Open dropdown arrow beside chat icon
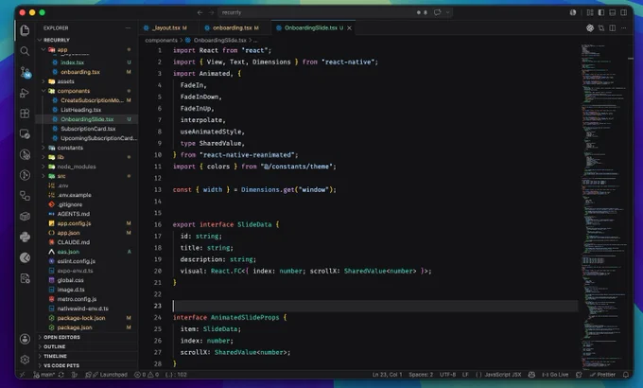The width and height of the screenshot is (643, 388). 448,12
